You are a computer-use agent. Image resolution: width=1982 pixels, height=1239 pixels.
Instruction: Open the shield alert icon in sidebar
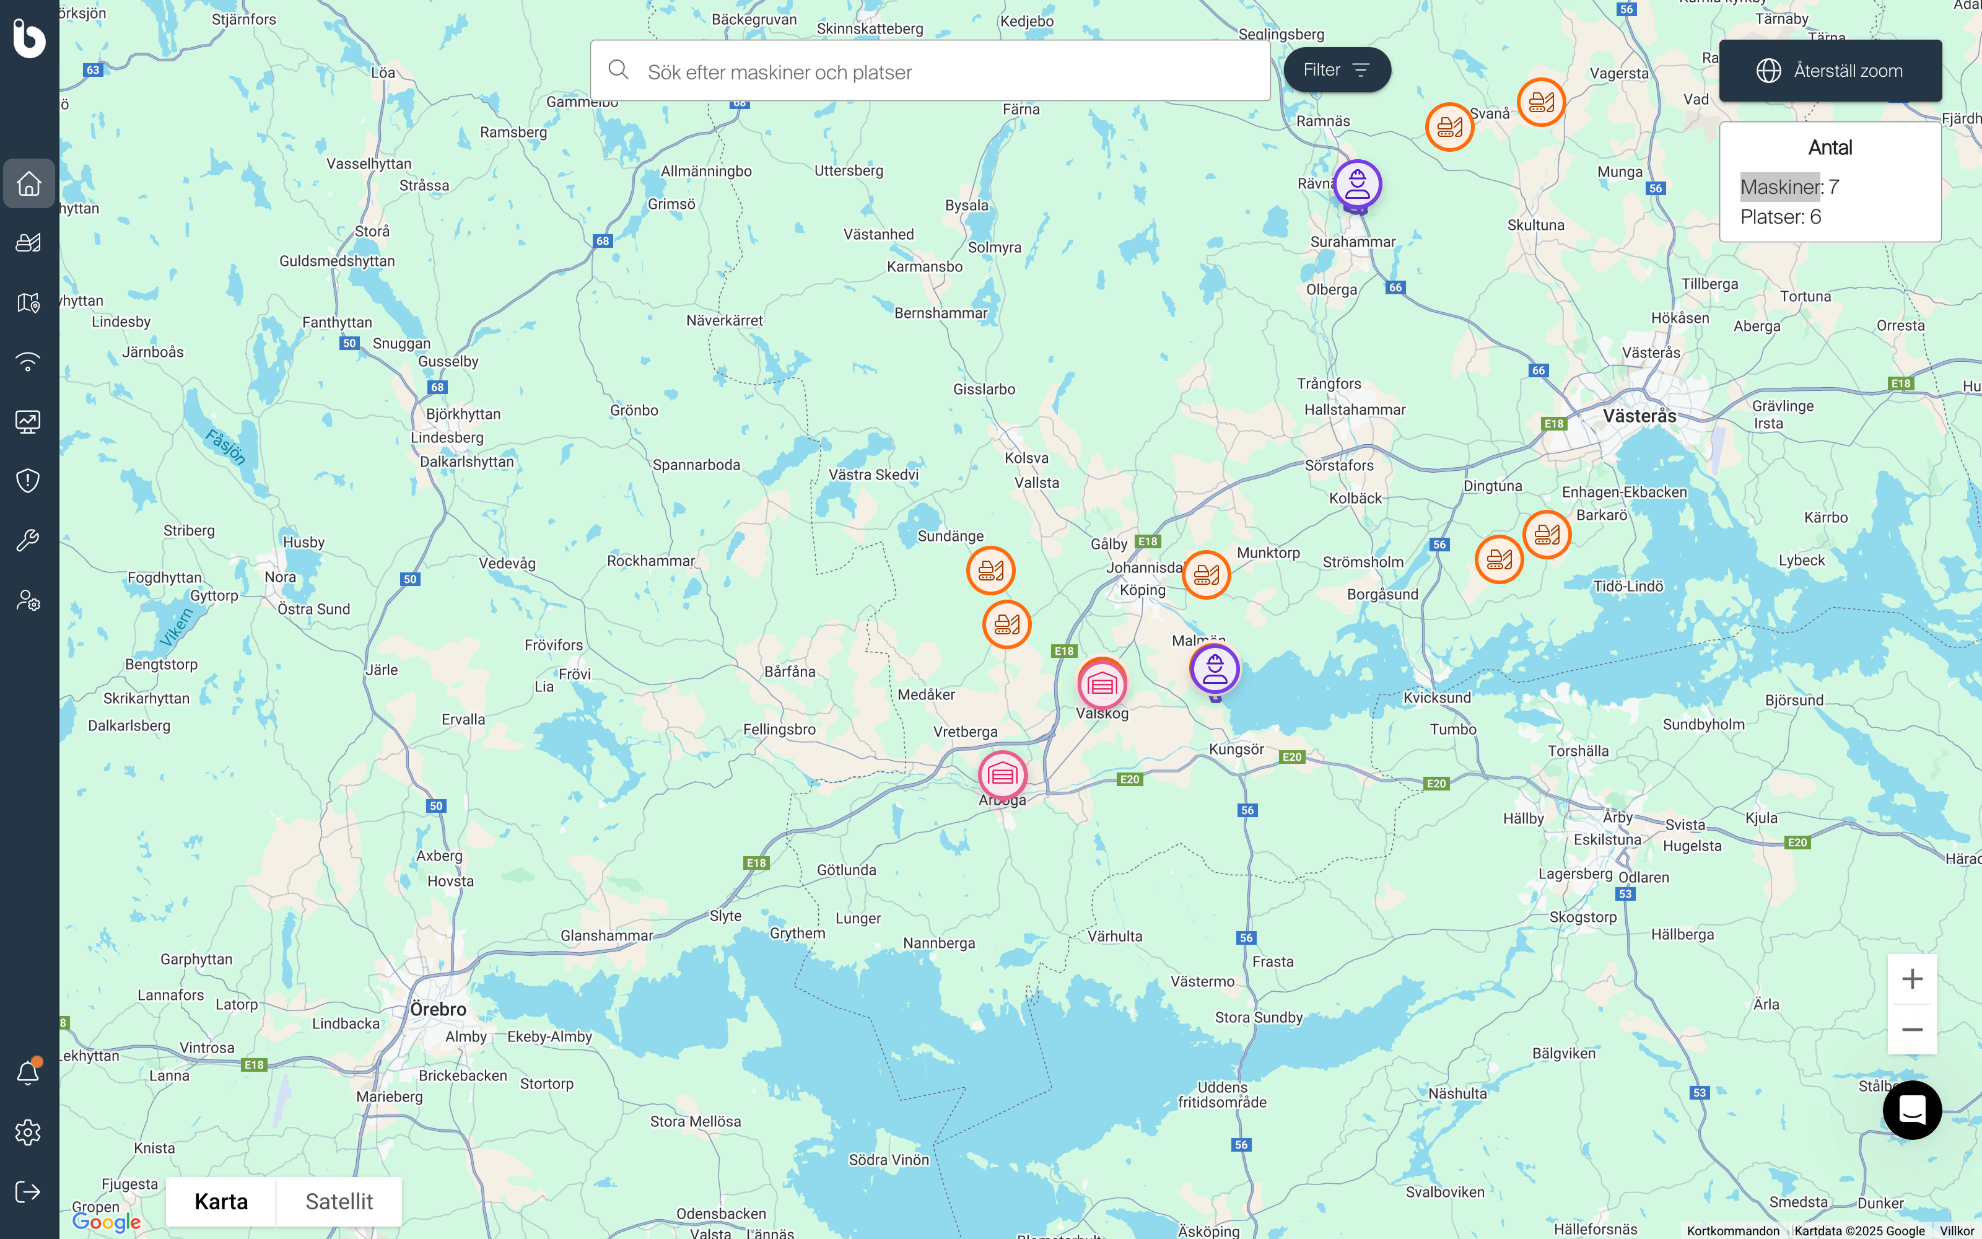pyautogui.click(x=28, y=480)
